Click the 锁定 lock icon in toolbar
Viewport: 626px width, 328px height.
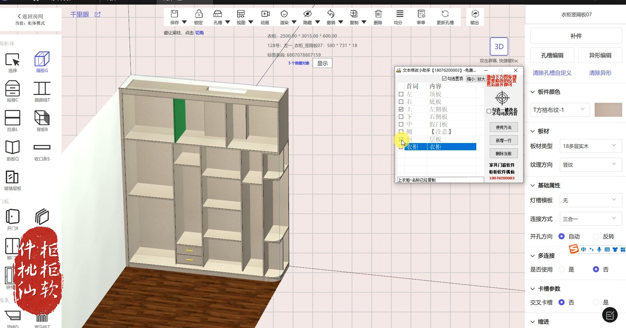click(199, 14)
